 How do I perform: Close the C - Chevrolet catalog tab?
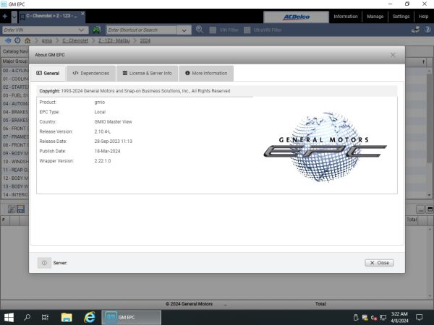[82, 13]
